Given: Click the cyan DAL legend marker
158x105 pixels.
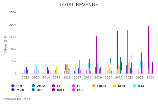Looking at the screenshot, I should click(x=135, y=86).
